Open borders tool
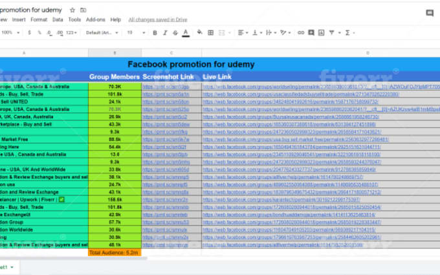Screen dimensions: 440x275 (210, 33)
